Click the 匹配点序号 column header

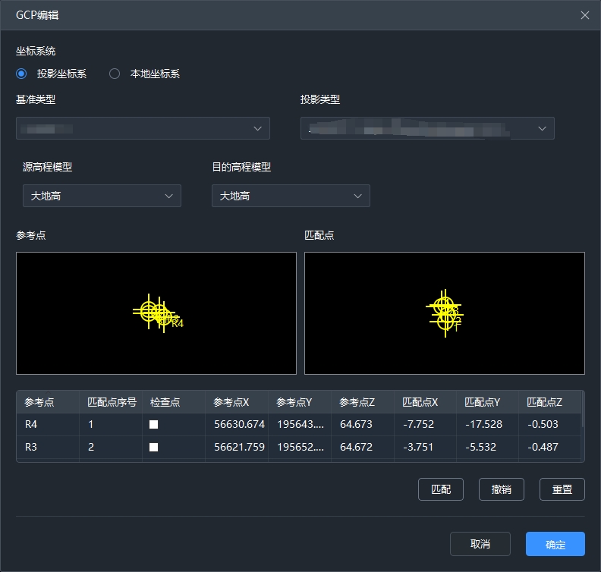pos(112,402)
